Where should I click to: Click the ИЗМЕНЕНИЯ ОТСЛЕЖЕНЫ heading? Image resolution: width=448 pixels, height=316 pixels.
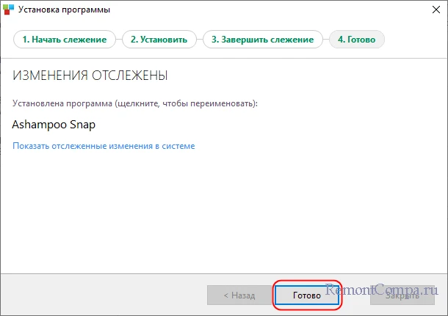(90, 76)
